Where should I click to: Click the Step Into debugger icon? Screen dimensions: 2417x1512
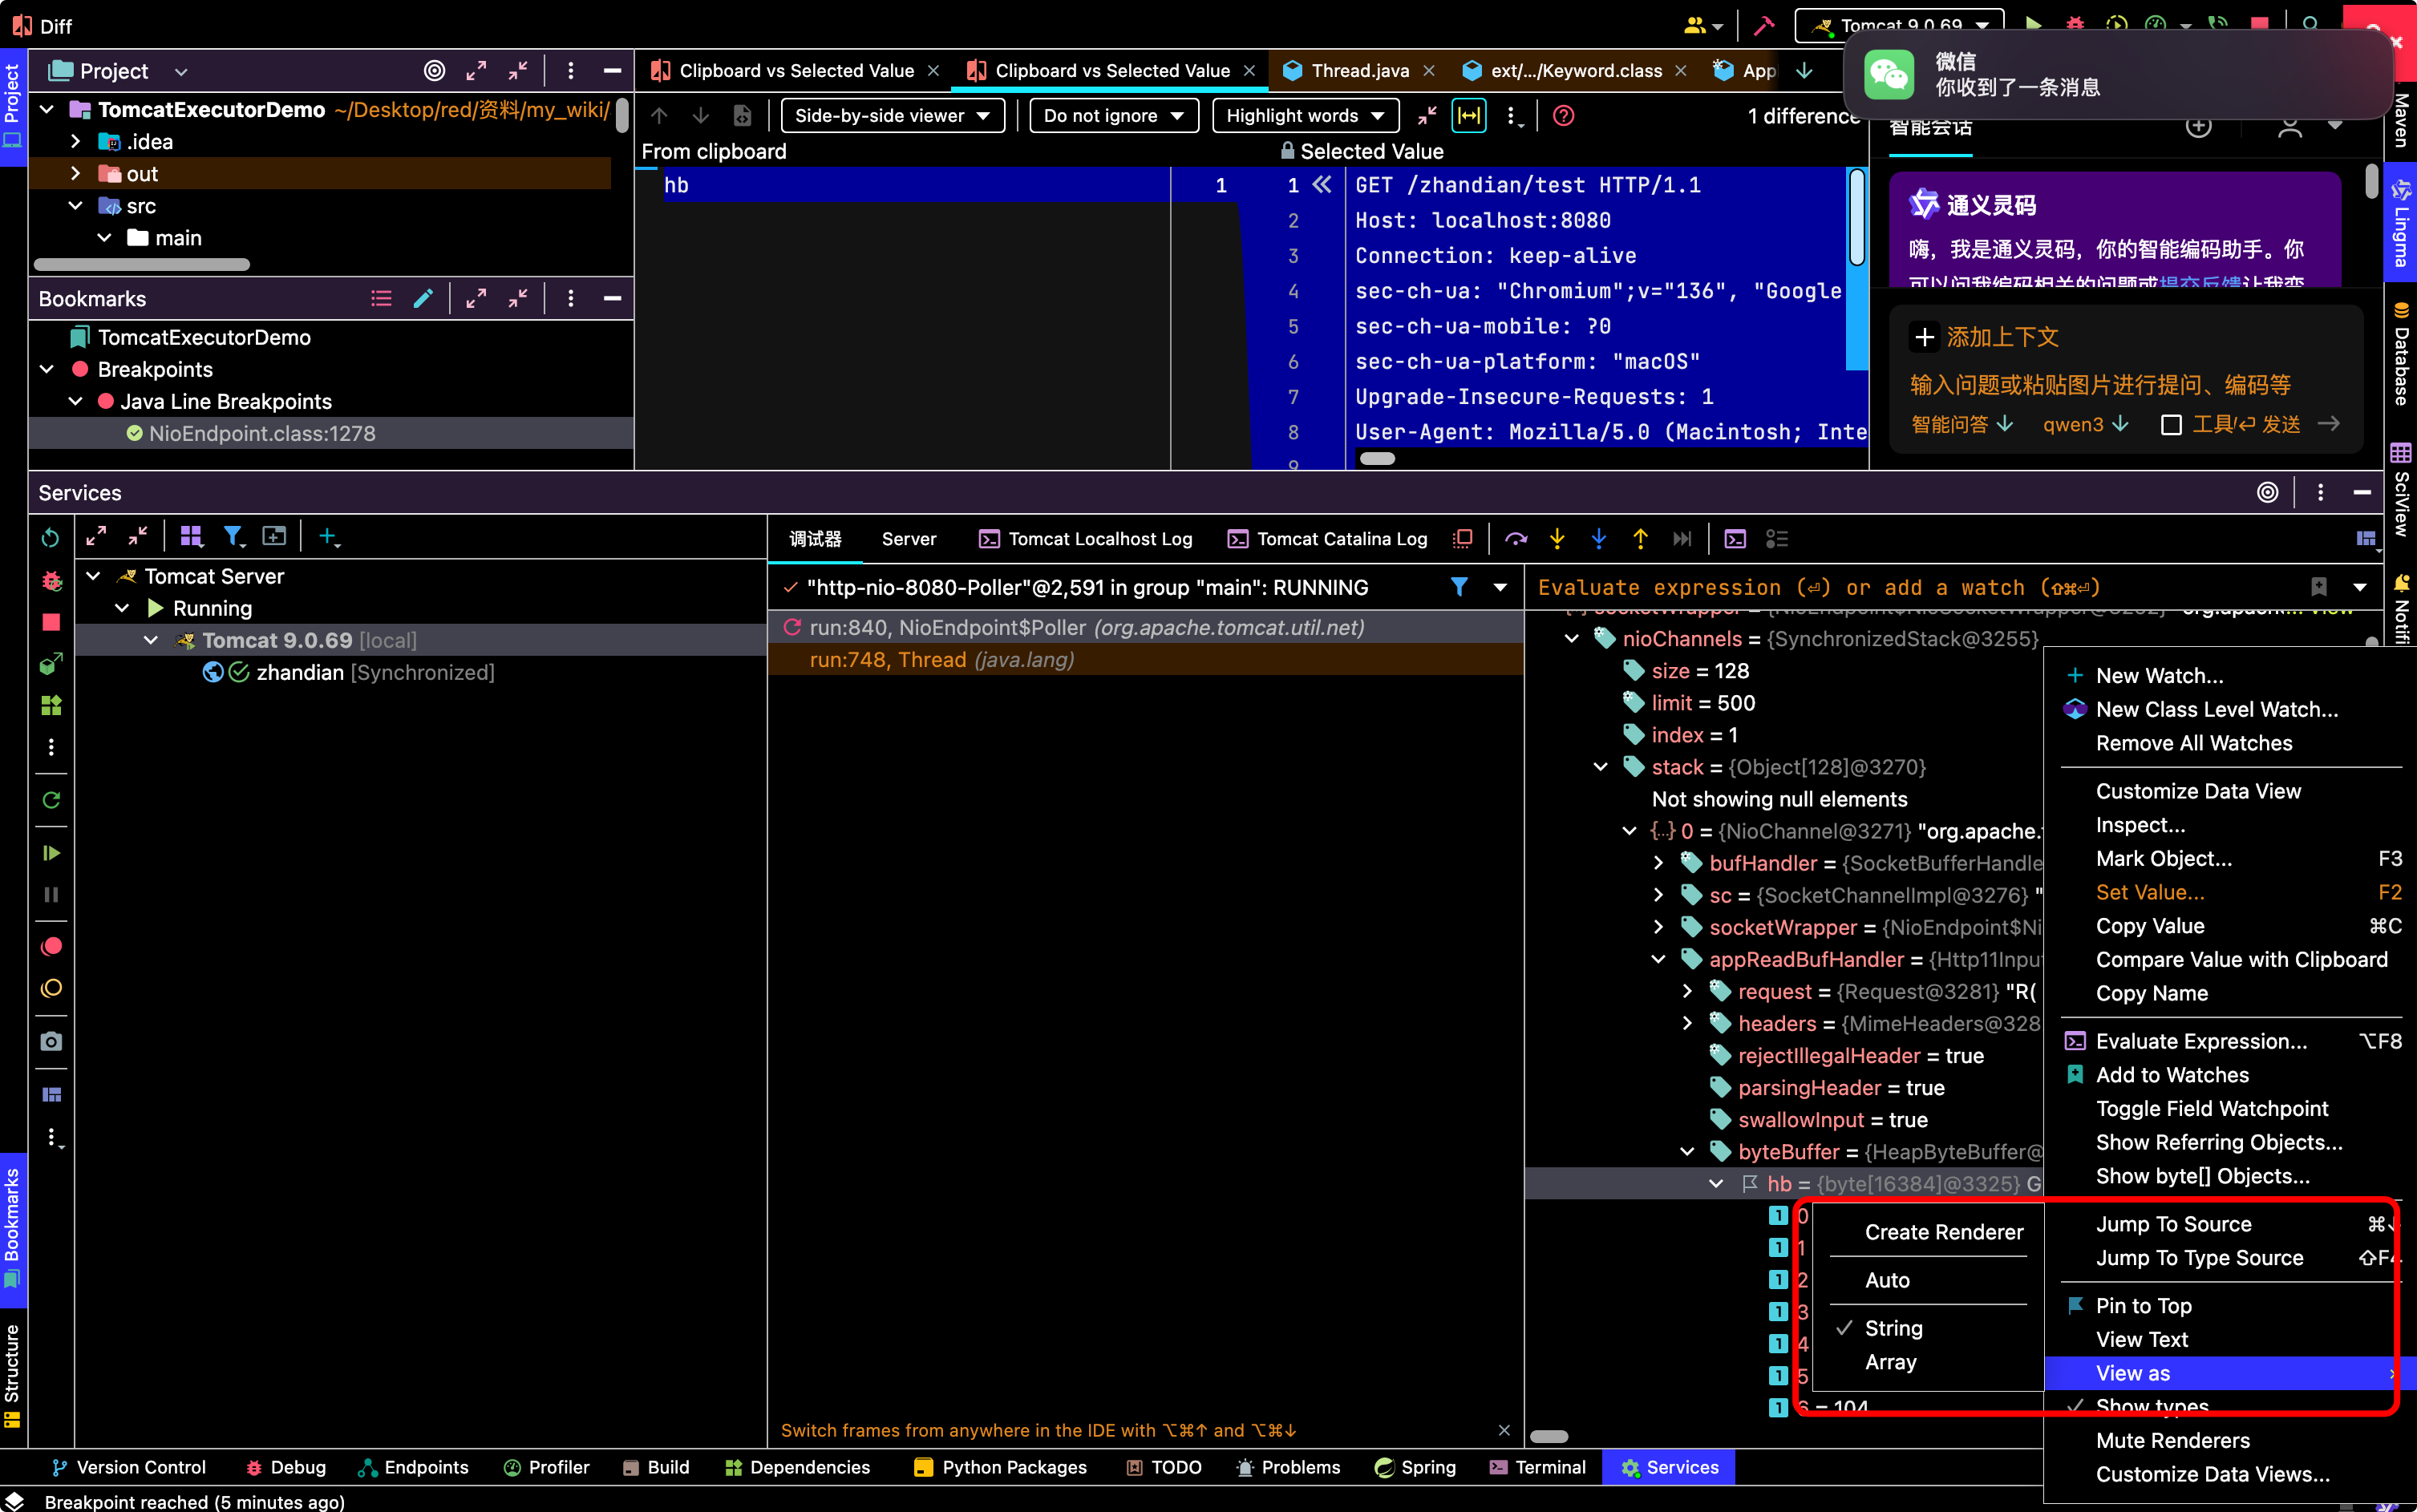[1557, 539]
